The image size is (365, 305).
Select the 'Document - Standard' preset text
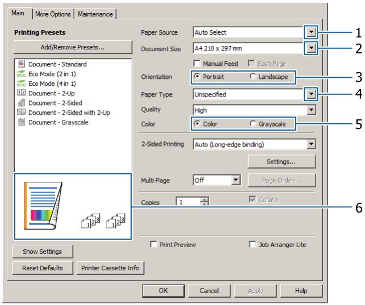pos(57,64)
